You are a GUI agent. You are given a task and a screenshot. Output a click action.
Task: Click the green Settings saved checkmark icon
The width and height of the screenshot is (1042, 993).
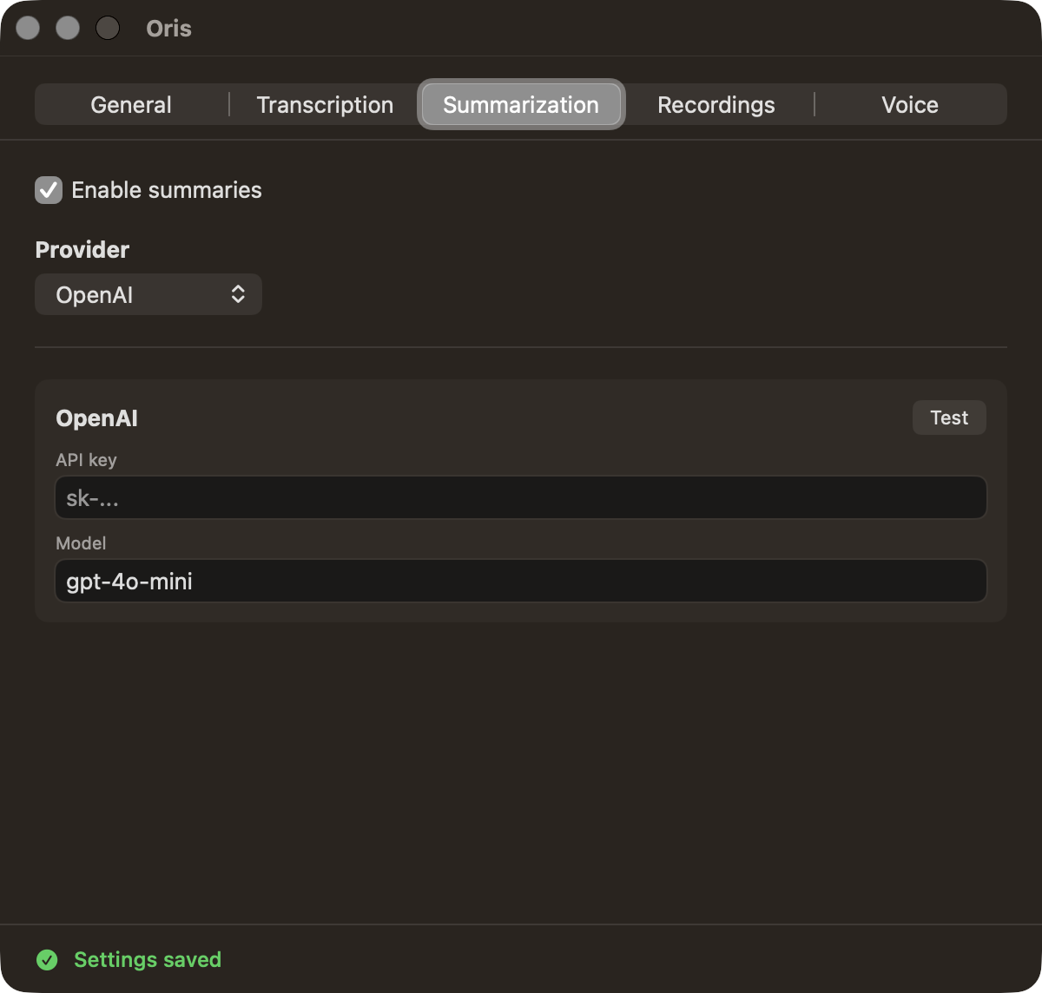coord(47,960)
